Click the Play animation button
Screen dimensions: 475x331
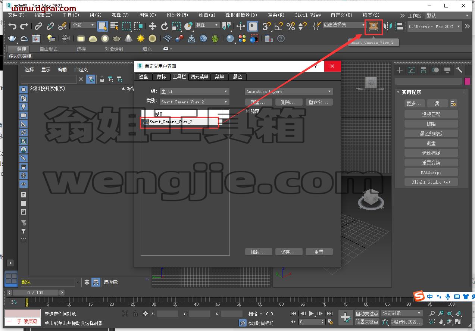[312, 313]
